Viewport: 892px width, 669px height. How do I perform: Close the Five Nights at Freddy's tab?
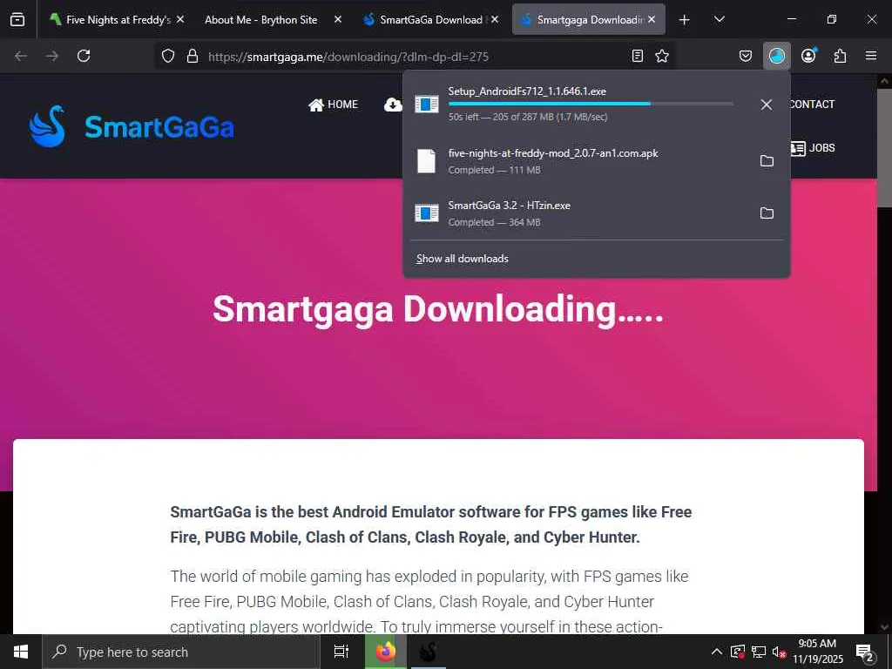point(180,19)
